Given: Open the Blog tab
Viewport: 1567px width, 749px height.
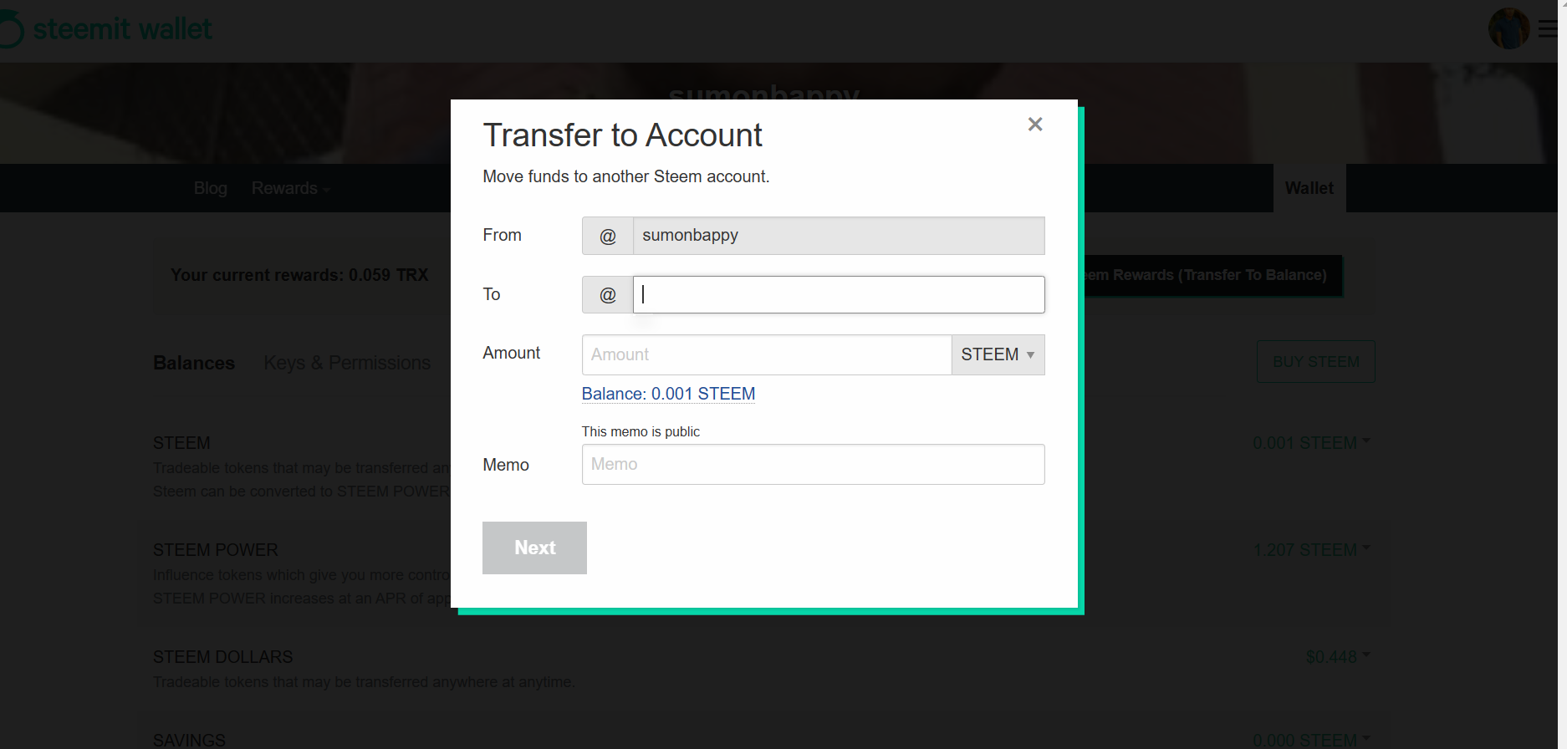Looking at the screenshot, I should [211, 188].
